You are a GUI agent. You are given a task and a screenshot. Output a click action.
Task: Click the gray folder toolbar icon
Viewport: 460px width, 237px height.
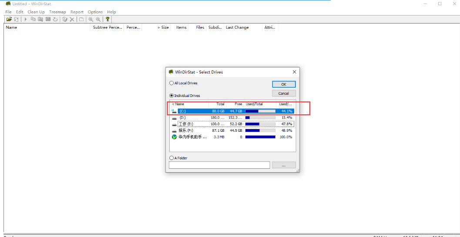coord(81,19)
